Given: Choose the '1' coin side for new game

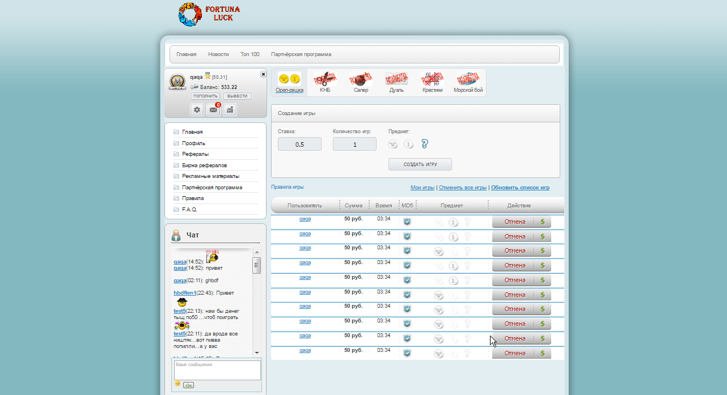Looking at the screenshot, I should (408, 145).
